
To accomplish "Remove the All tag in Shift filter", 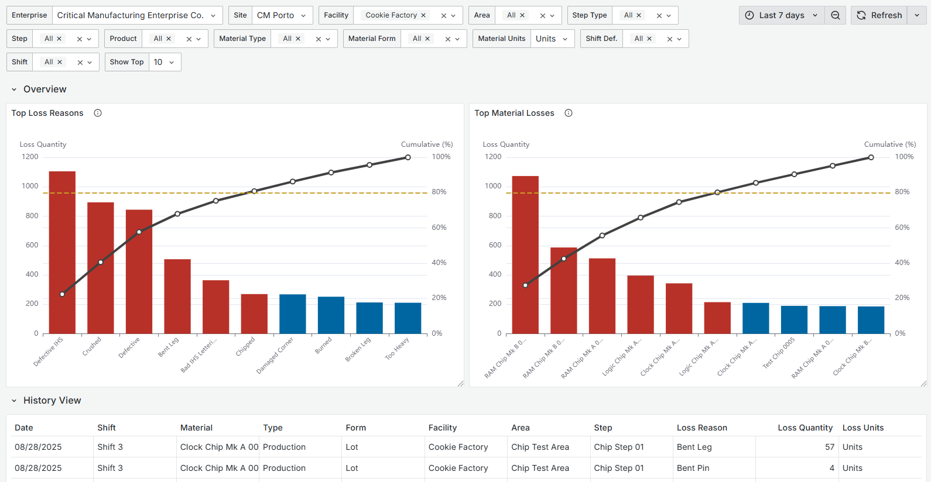I will click(60, 62).
